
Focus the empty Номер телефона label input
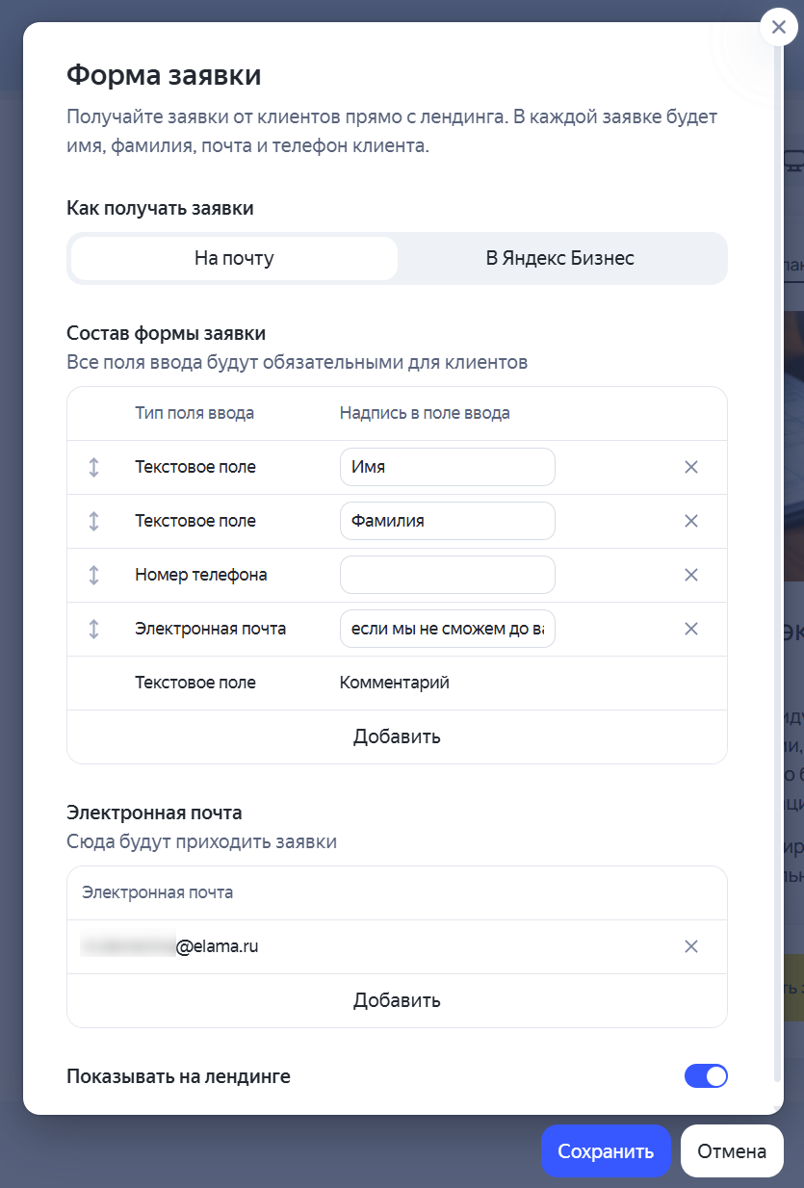click(x=448, y=575)
